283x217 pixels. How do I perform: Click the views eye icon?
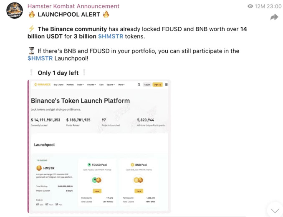250,6
